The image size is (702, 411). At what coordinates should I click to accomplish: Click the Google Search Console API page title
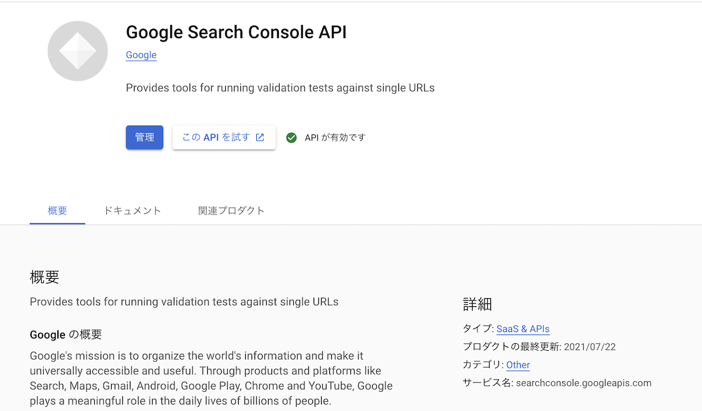click(236, 32)
